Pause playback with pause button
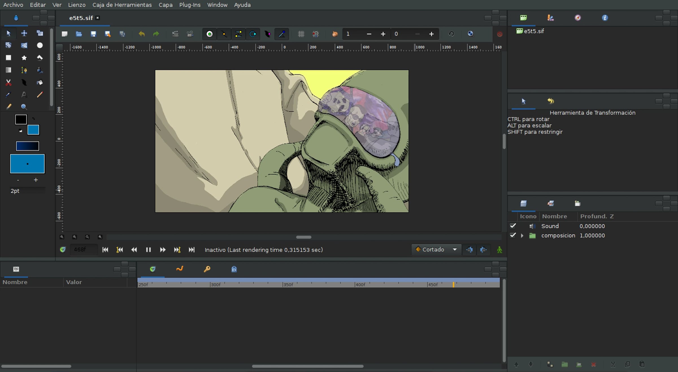This screenshot has width=678, height=372. 148,250
